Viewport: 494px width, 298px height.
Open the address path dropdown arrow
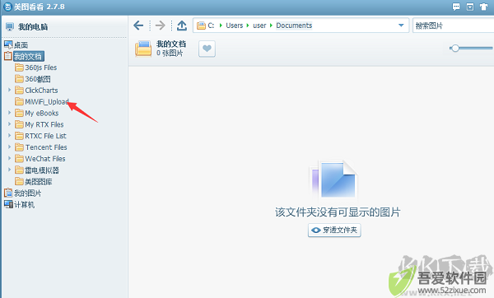[401, 26]
